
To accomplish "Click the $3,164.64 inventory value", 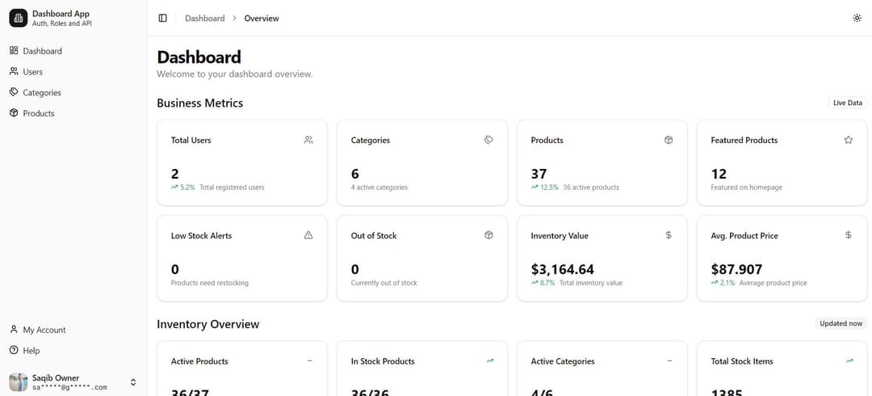I will 562,270.
